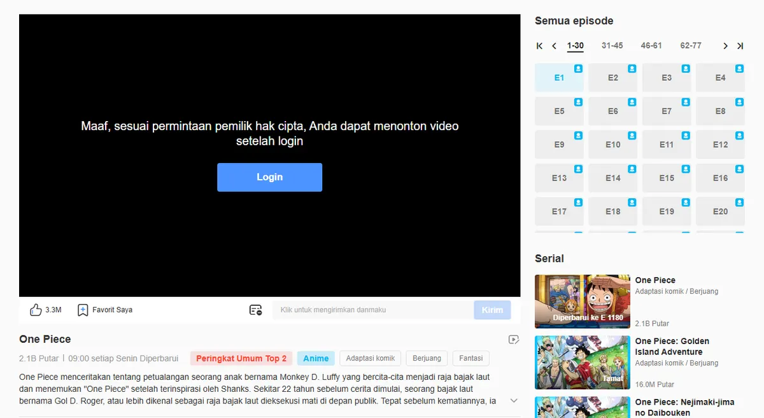Play episode E5

click(x=559, y=111)
